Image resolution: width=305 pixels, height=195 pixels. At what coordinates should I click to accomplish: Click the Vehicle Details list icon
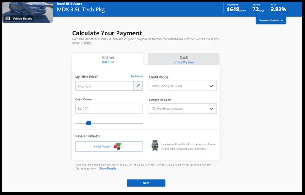pyautogui.click(x=8, y=19)
